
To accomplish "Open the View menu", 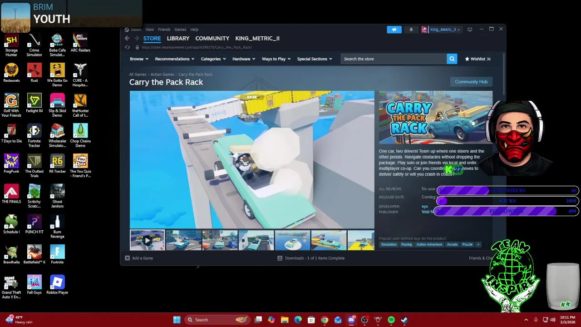I will [x=149, y=30].
